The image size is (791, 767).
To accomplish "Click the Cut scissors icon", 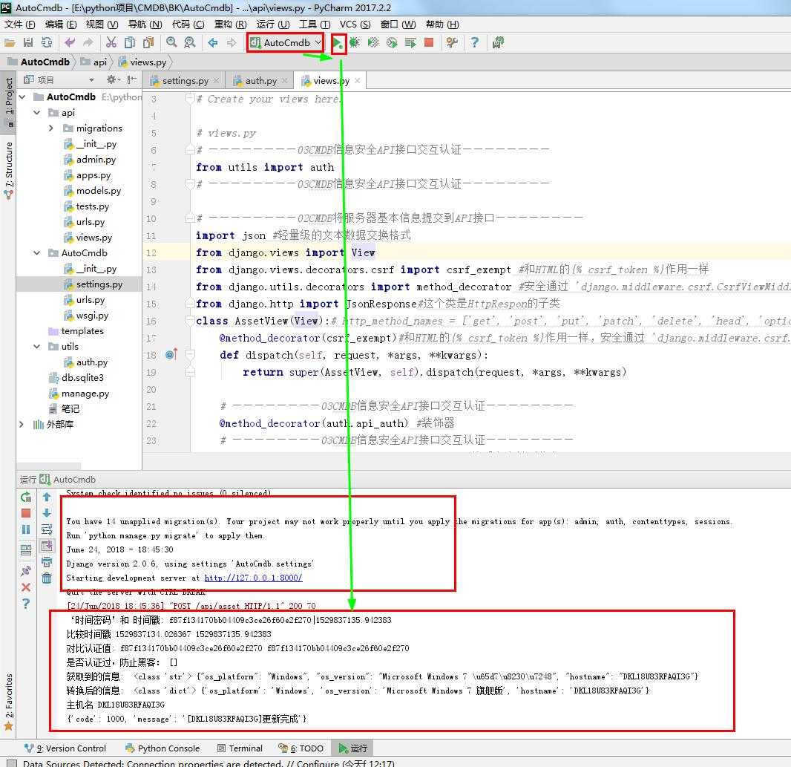I will point(111,43).
